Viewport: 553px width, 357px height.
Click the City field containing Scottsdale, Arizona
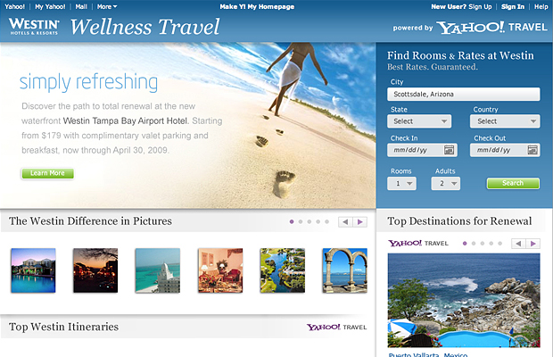[464, 95]
